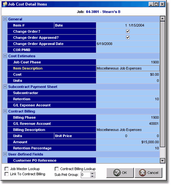The height and width of the screenshot is (185, 171).
Task: Click the Item Description value field
Action: click(128, 68)
